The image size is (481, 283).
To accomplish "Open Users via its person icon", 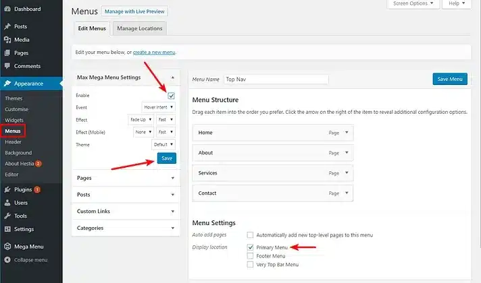I will pos(7,203).
